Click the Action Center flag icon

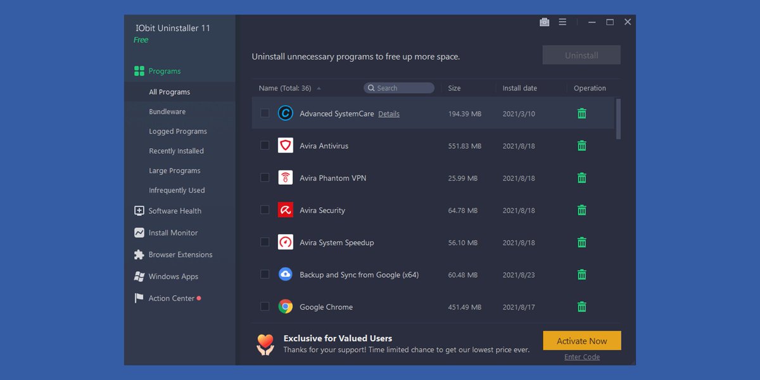139,298
